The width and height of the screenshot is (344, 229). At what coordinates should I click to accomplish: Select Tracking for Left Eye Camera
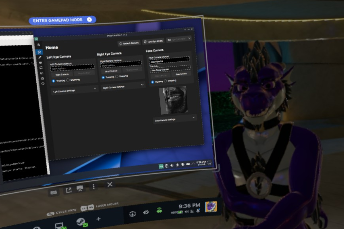click(x=53, y=81)
